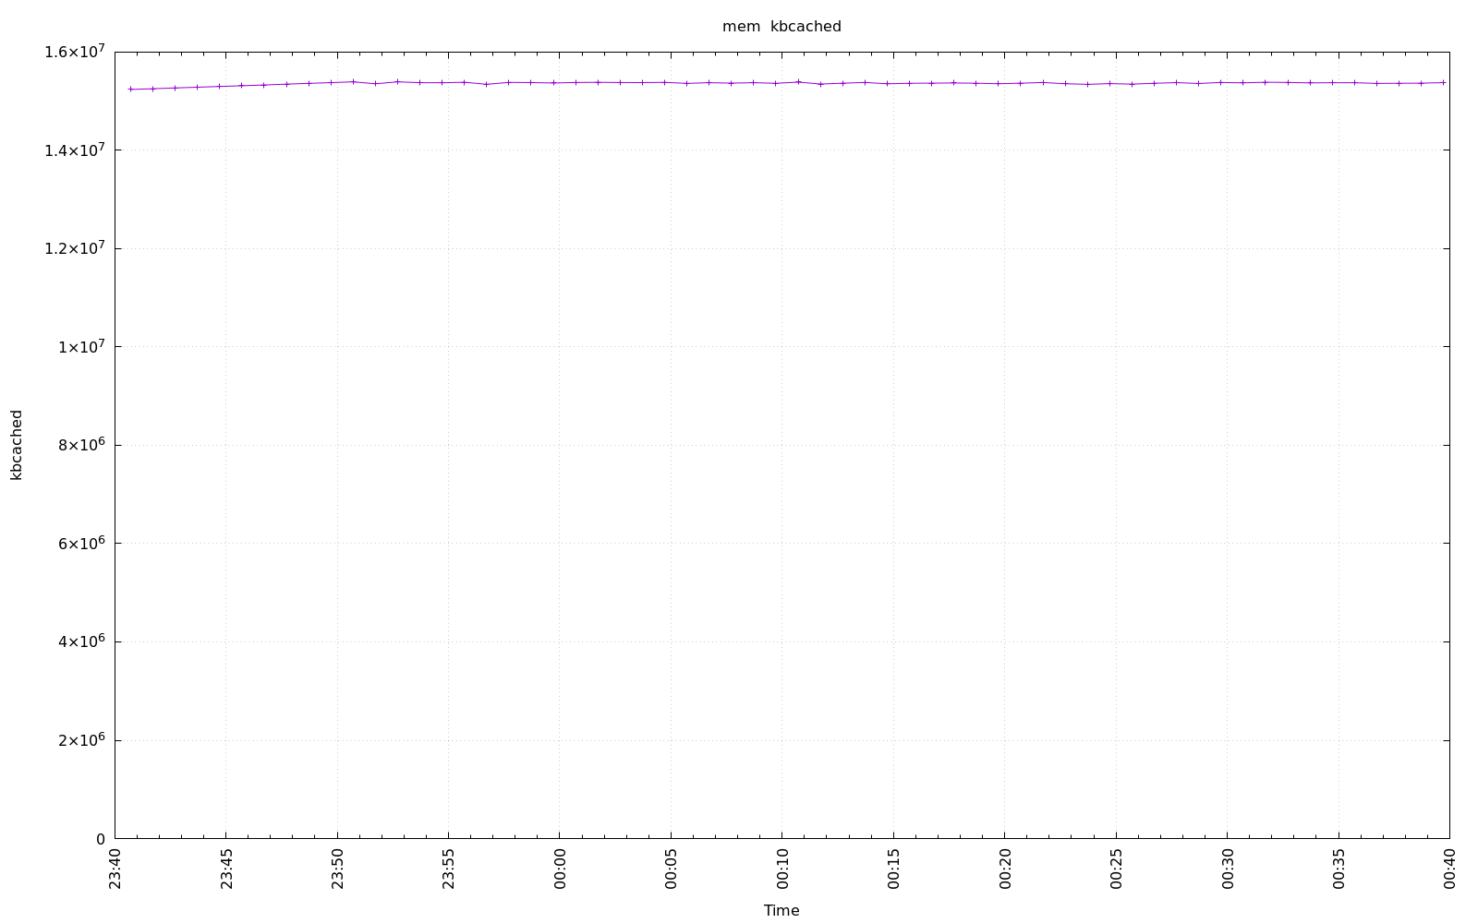The image size is (1478, 923).
Task: Click the 1.6×10^7 y-axis label
Action: 76,51
